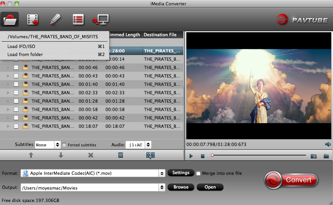Stop the preview playback
The height and width of the screenshot is (205, 333).
[203, 156]
